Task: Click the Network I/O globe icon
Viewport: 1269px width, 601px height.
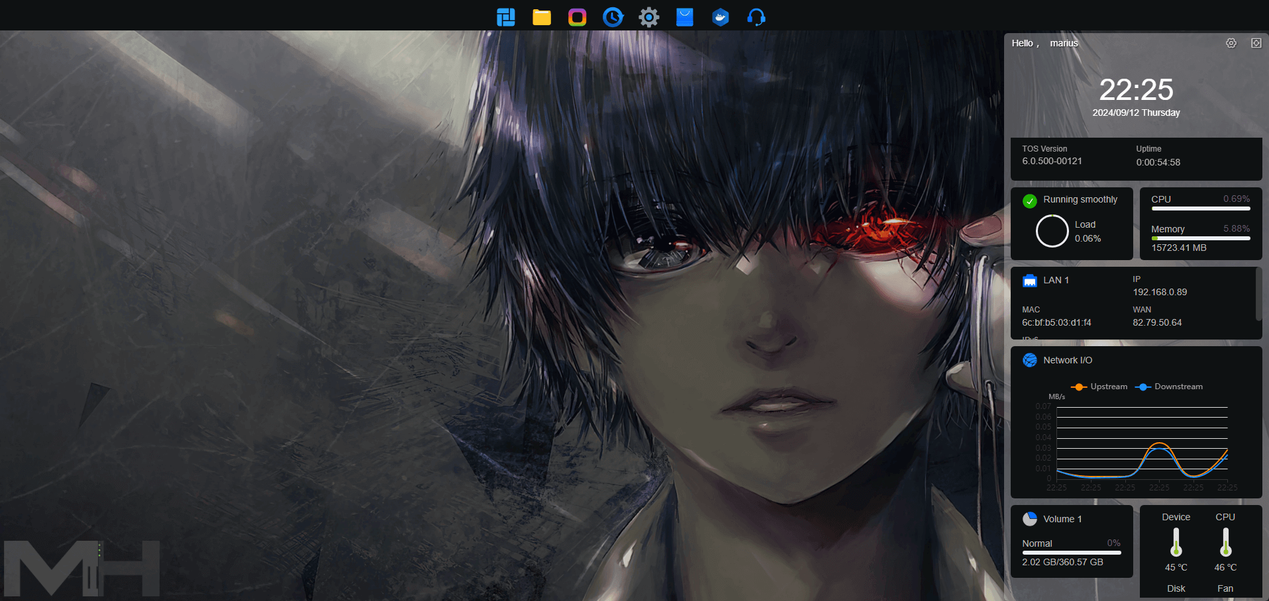Action: point(1030,360)
